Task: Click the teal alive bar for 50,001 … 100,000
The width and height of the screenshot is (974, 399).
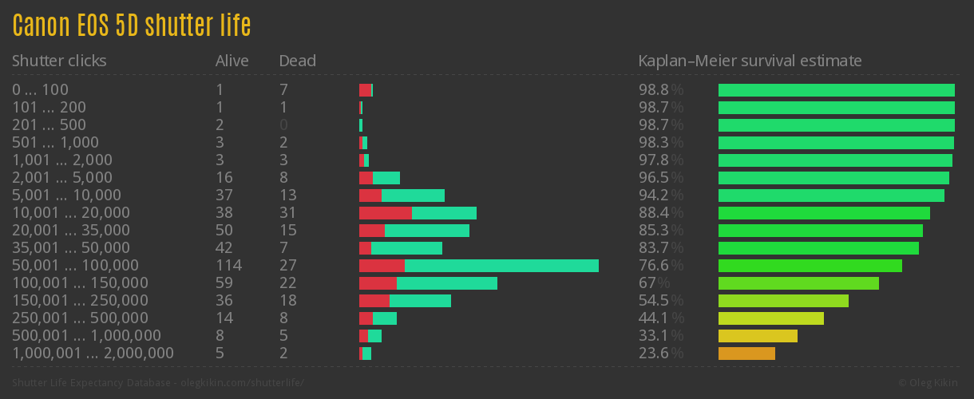Action: [x=501, y=266]
